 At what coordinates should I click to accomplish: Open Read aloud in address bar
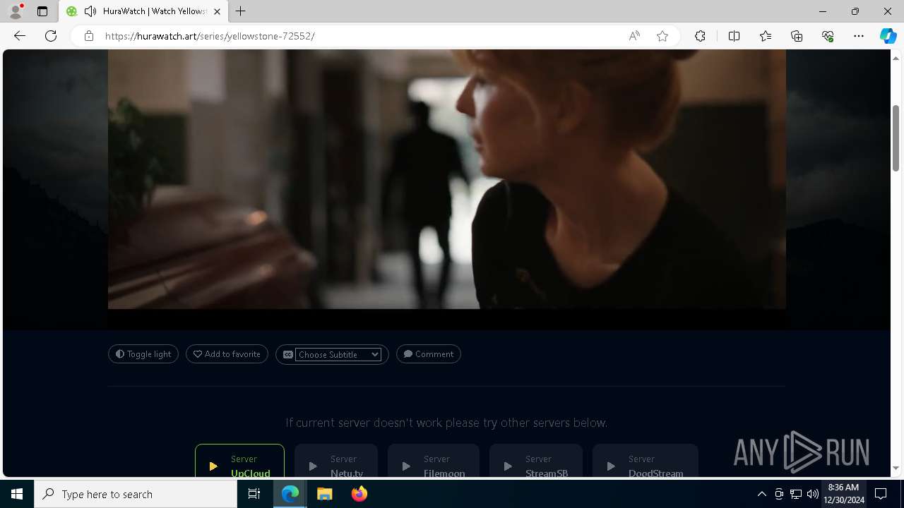634,36
